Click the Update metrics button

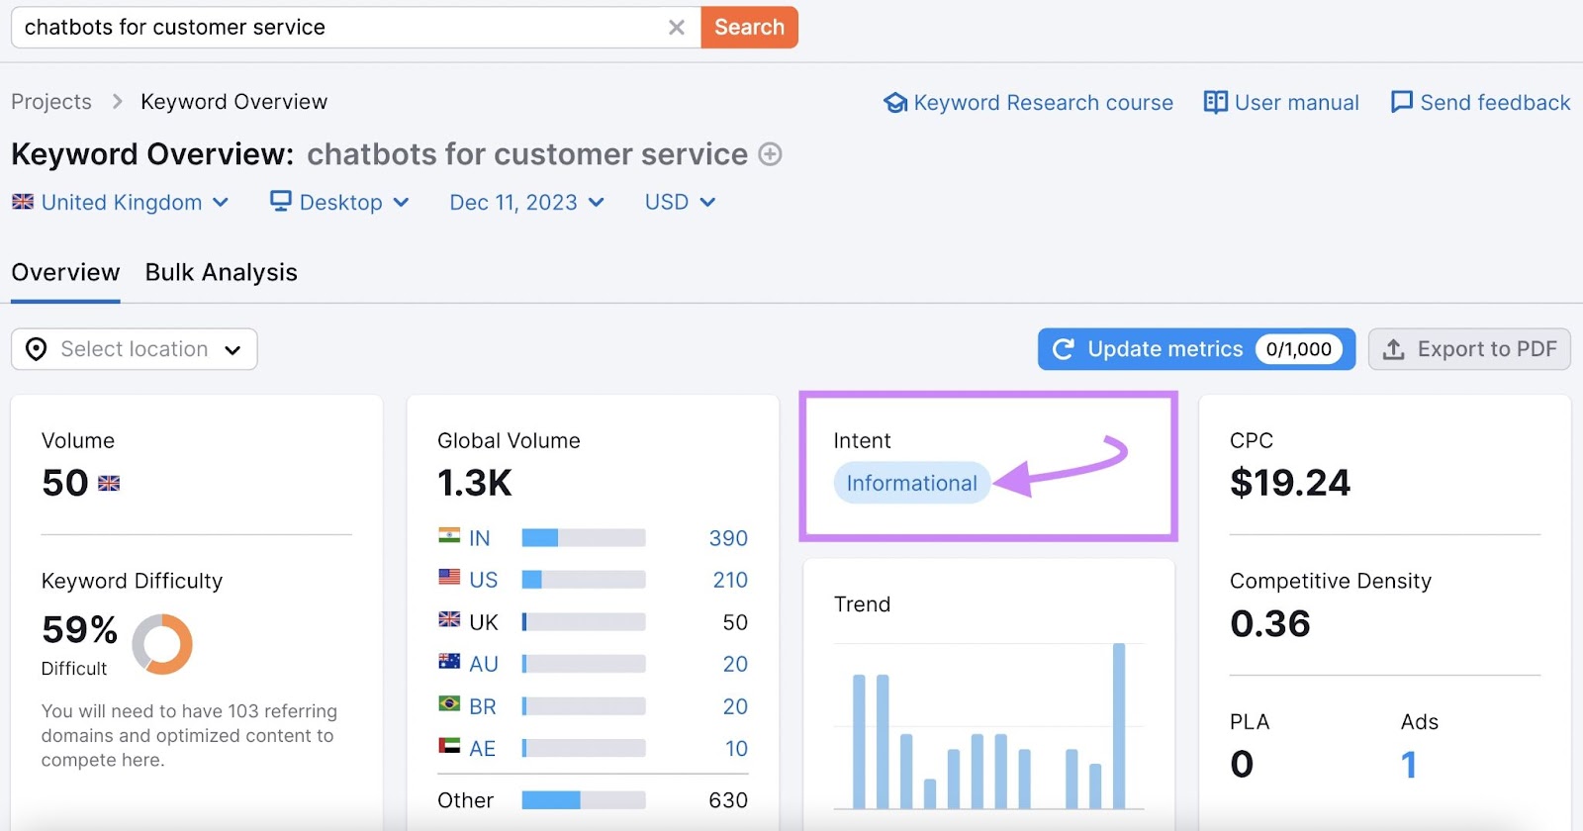(1196, 349)
